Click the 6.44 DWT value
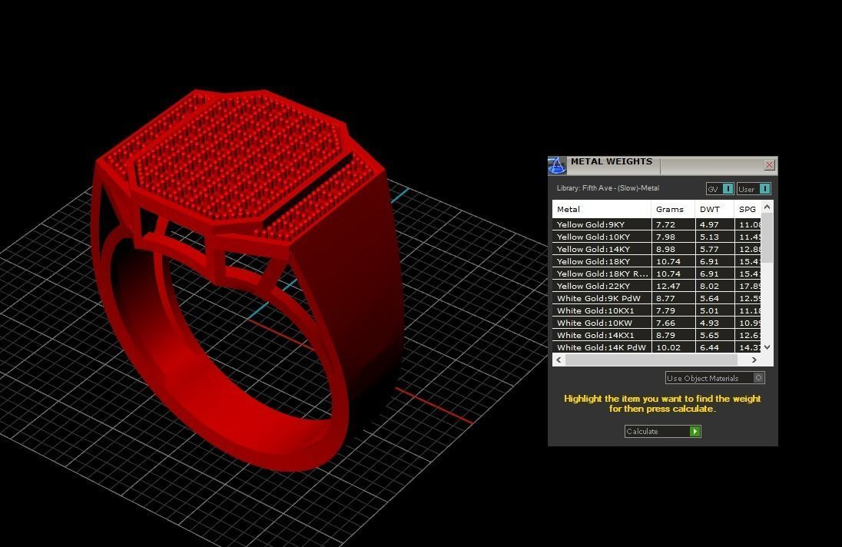The width and height of the screenshot is (842, 547). tap(709, 347)
